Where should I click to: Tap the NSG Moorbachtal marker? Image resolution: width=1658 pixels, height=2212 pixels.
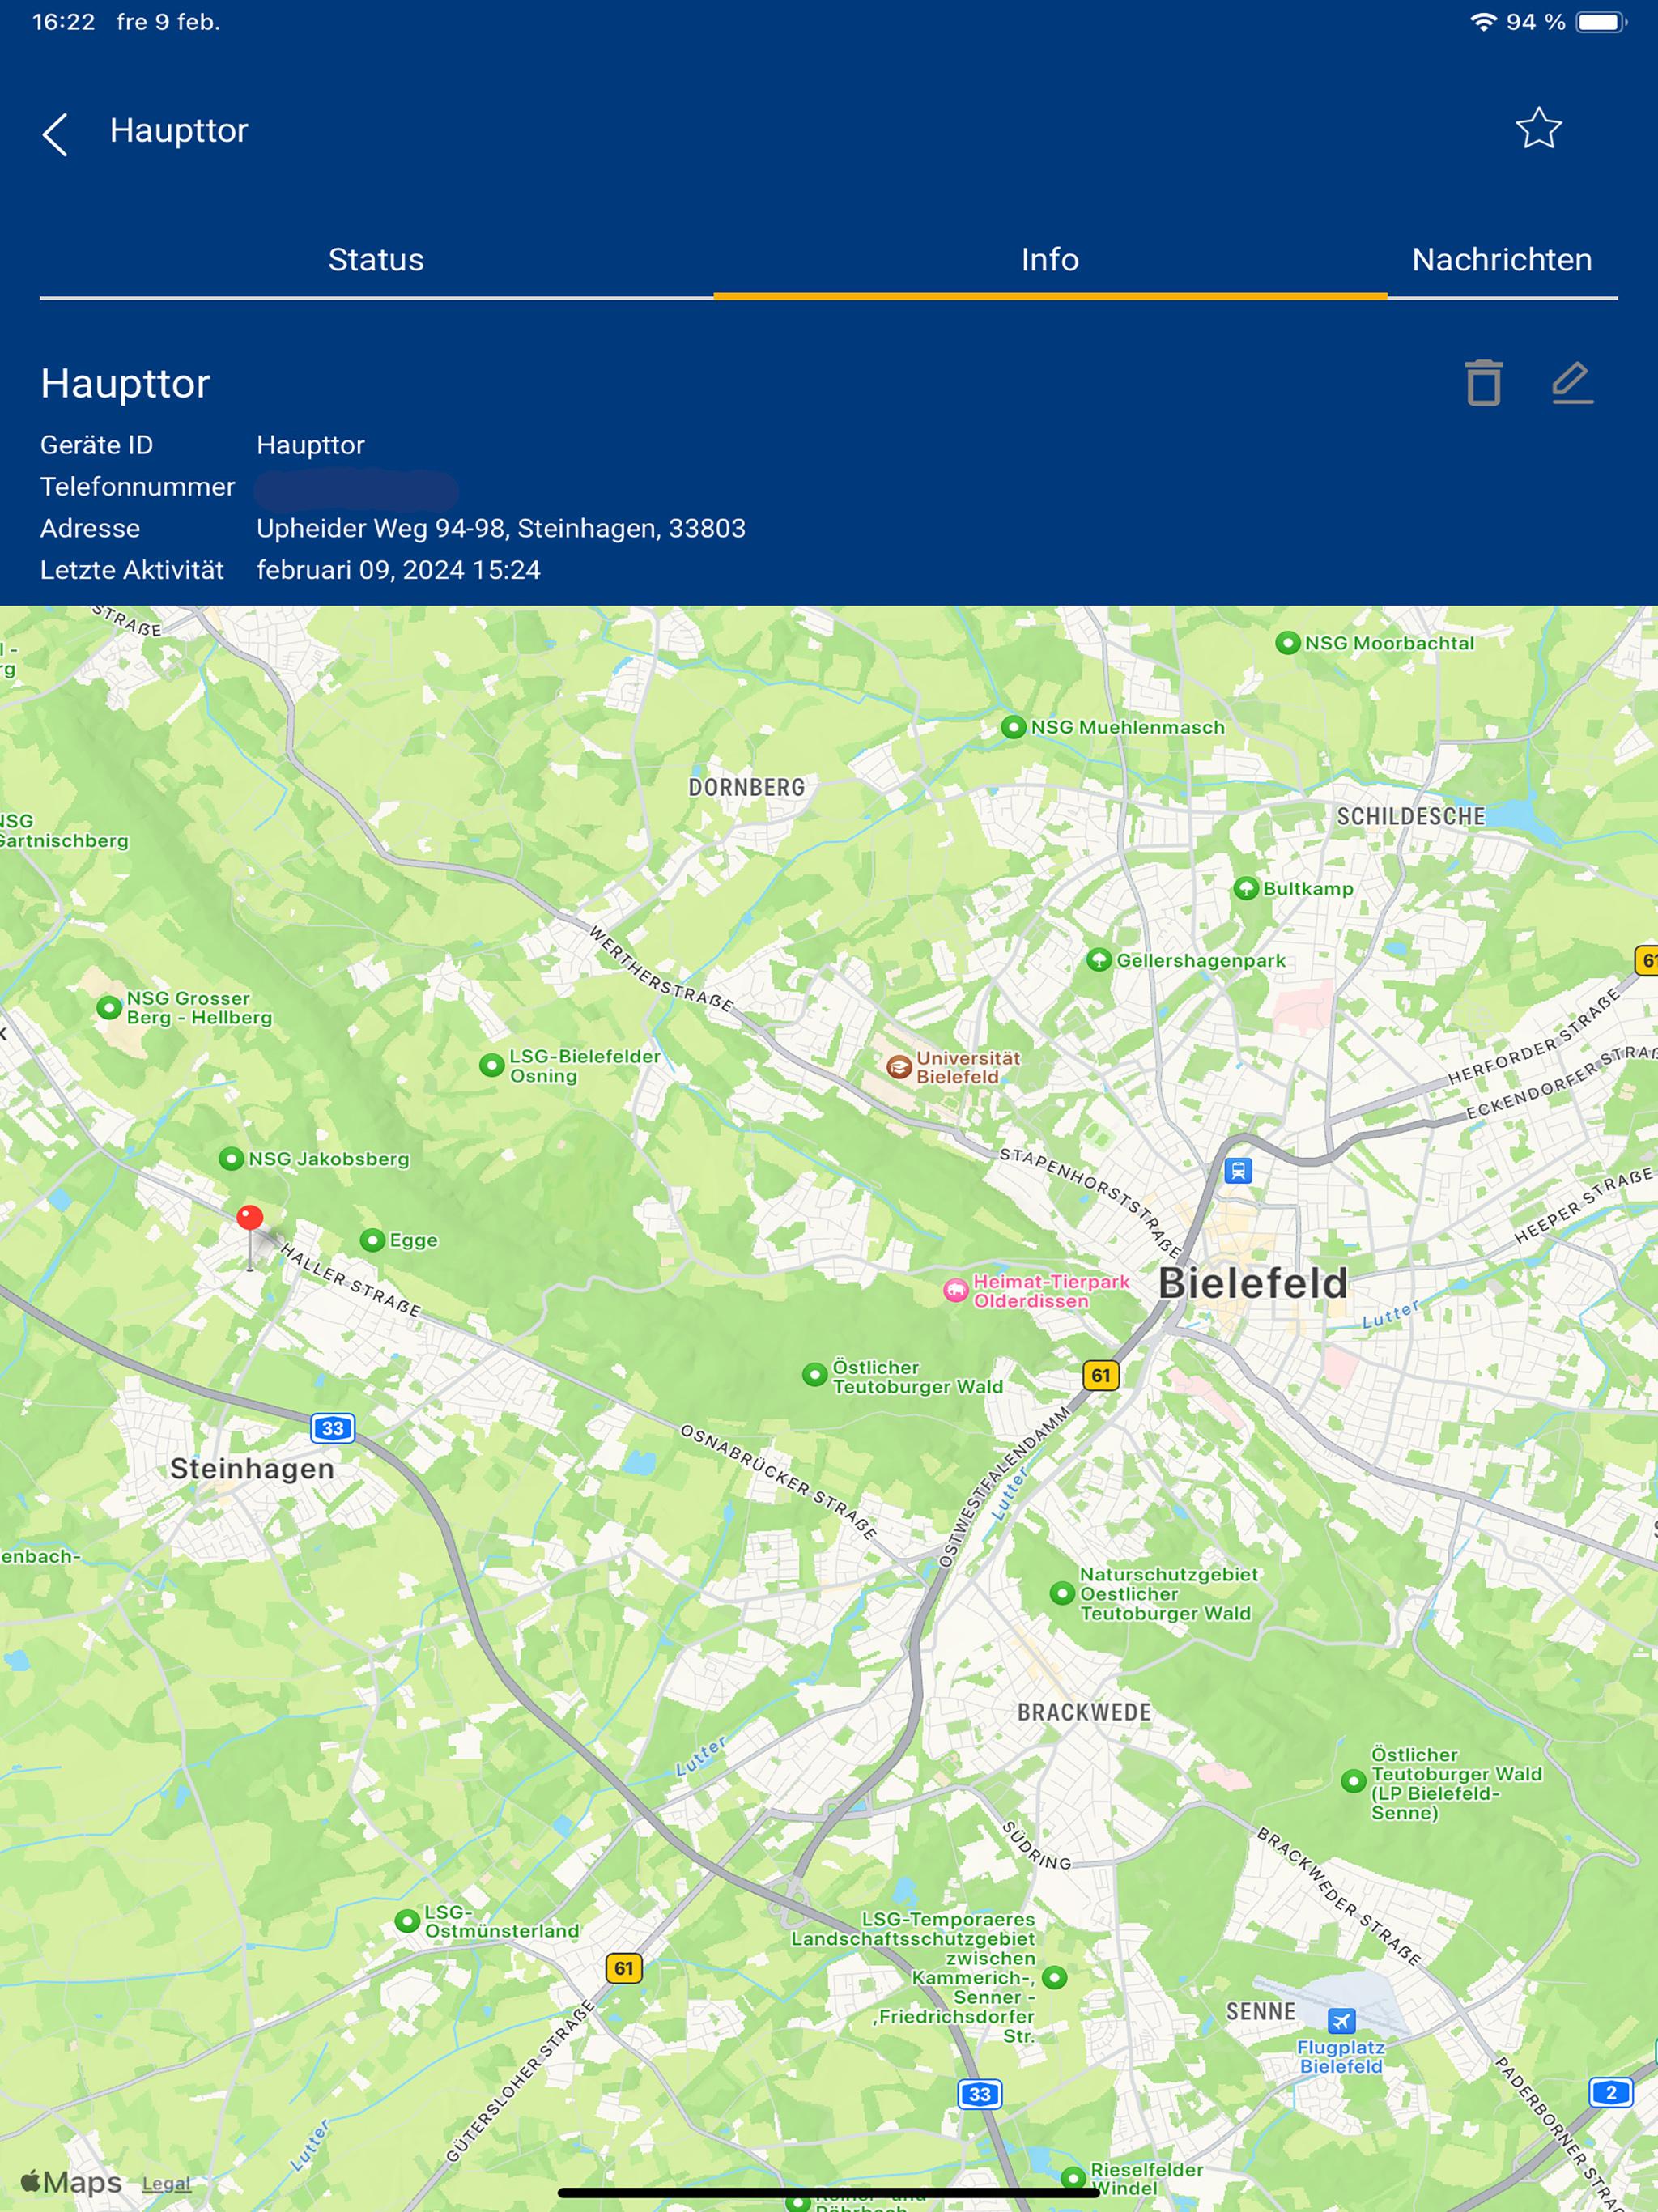tap(1288, 643)
